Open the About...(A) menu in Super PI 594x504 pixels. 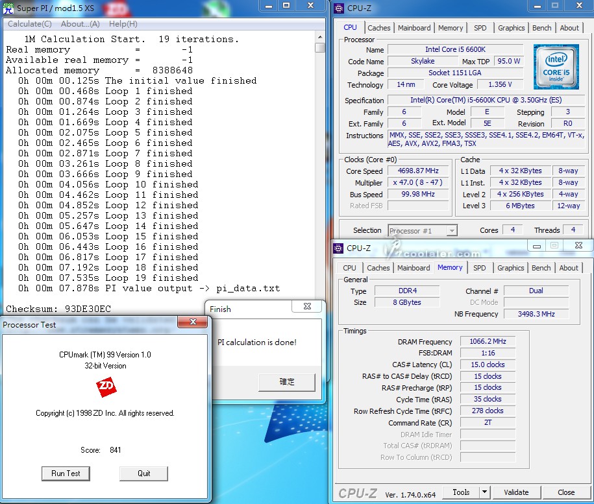point(80,24)
